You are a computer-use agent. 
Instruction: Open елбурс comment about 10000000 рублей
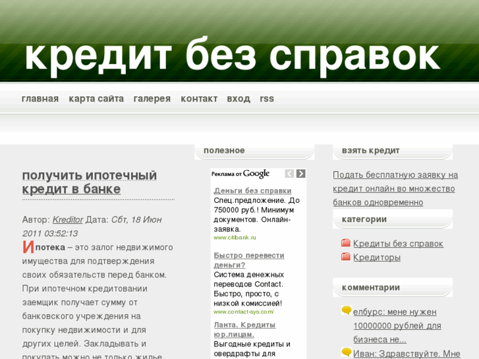[x=397, y=325]
